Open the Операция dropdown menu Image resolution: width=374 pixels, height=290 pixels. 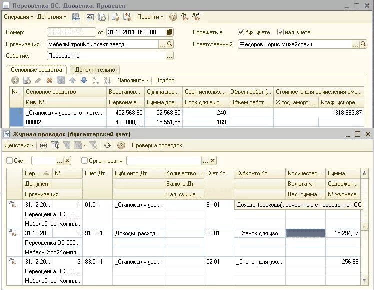coord(18,17)
